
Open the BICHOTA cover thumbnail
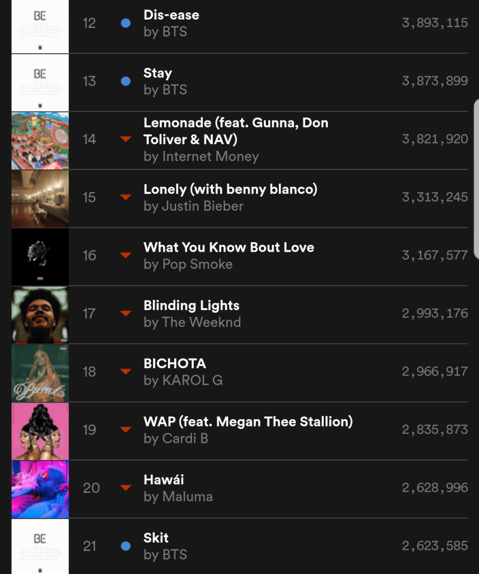pyautogui.click(x=40, y=373)
